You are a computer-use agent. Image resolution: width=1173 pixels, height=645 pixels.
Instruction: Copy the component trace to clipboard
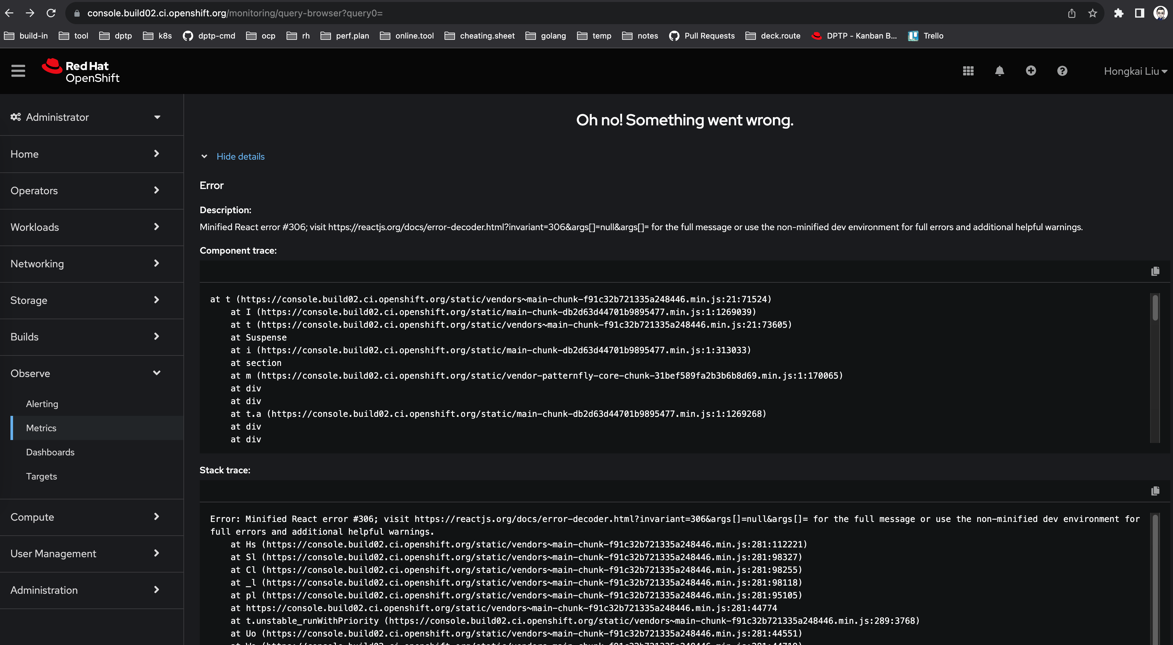tap(1155, 272)
